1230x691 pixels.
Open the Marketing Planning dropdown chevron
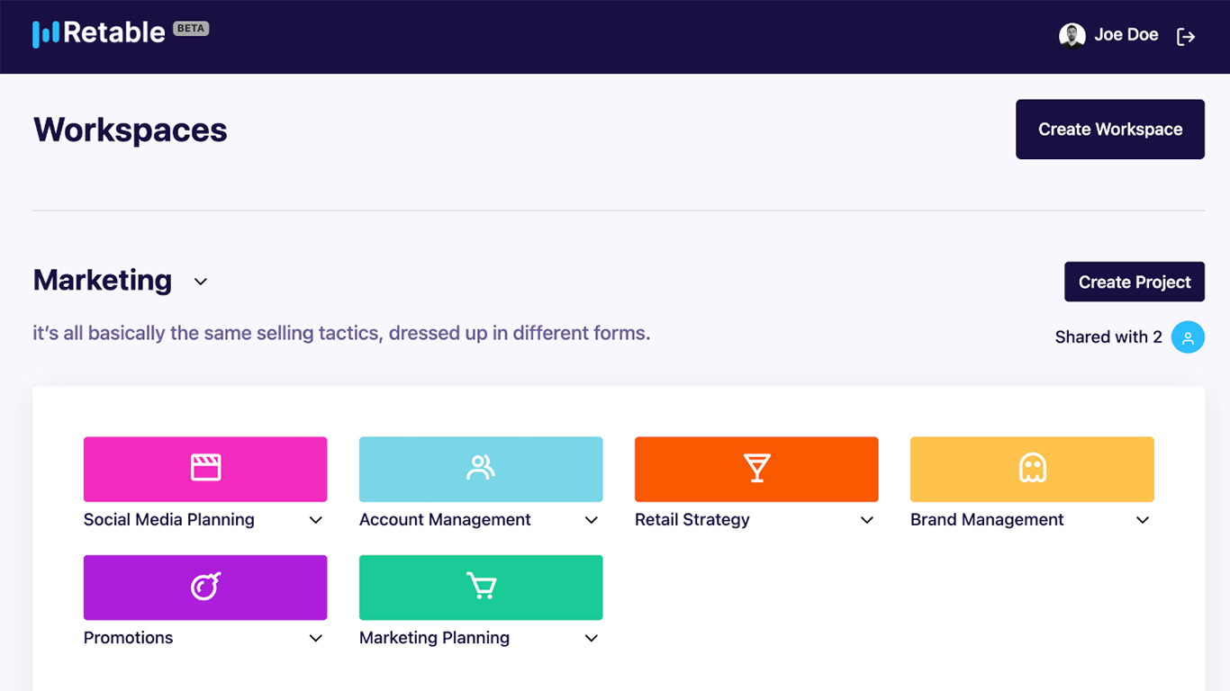592,638
